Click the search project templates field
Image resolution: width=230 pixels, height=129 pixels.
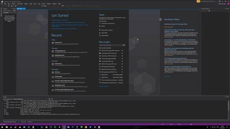point(111,45)
